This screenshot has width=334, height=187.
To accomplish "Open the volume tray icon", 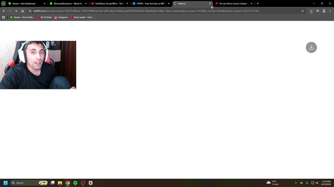I will tap(317, 183).
